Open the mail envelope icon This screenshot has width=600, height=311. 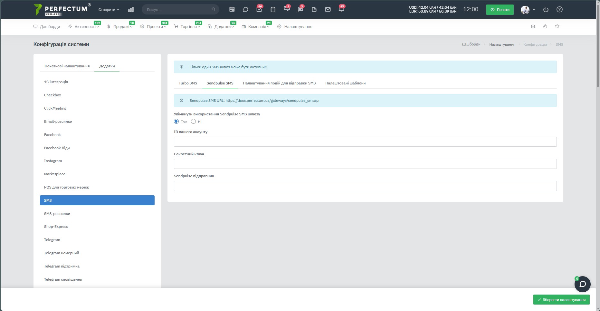328,10
